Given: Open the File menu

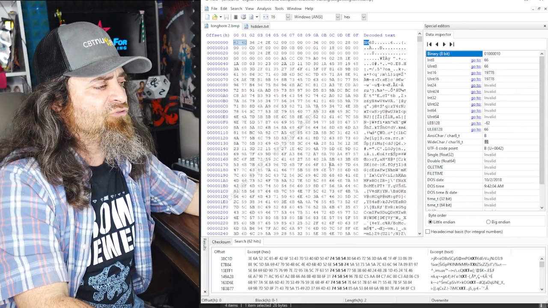Looking at the screenshot, I should point(214,9).
